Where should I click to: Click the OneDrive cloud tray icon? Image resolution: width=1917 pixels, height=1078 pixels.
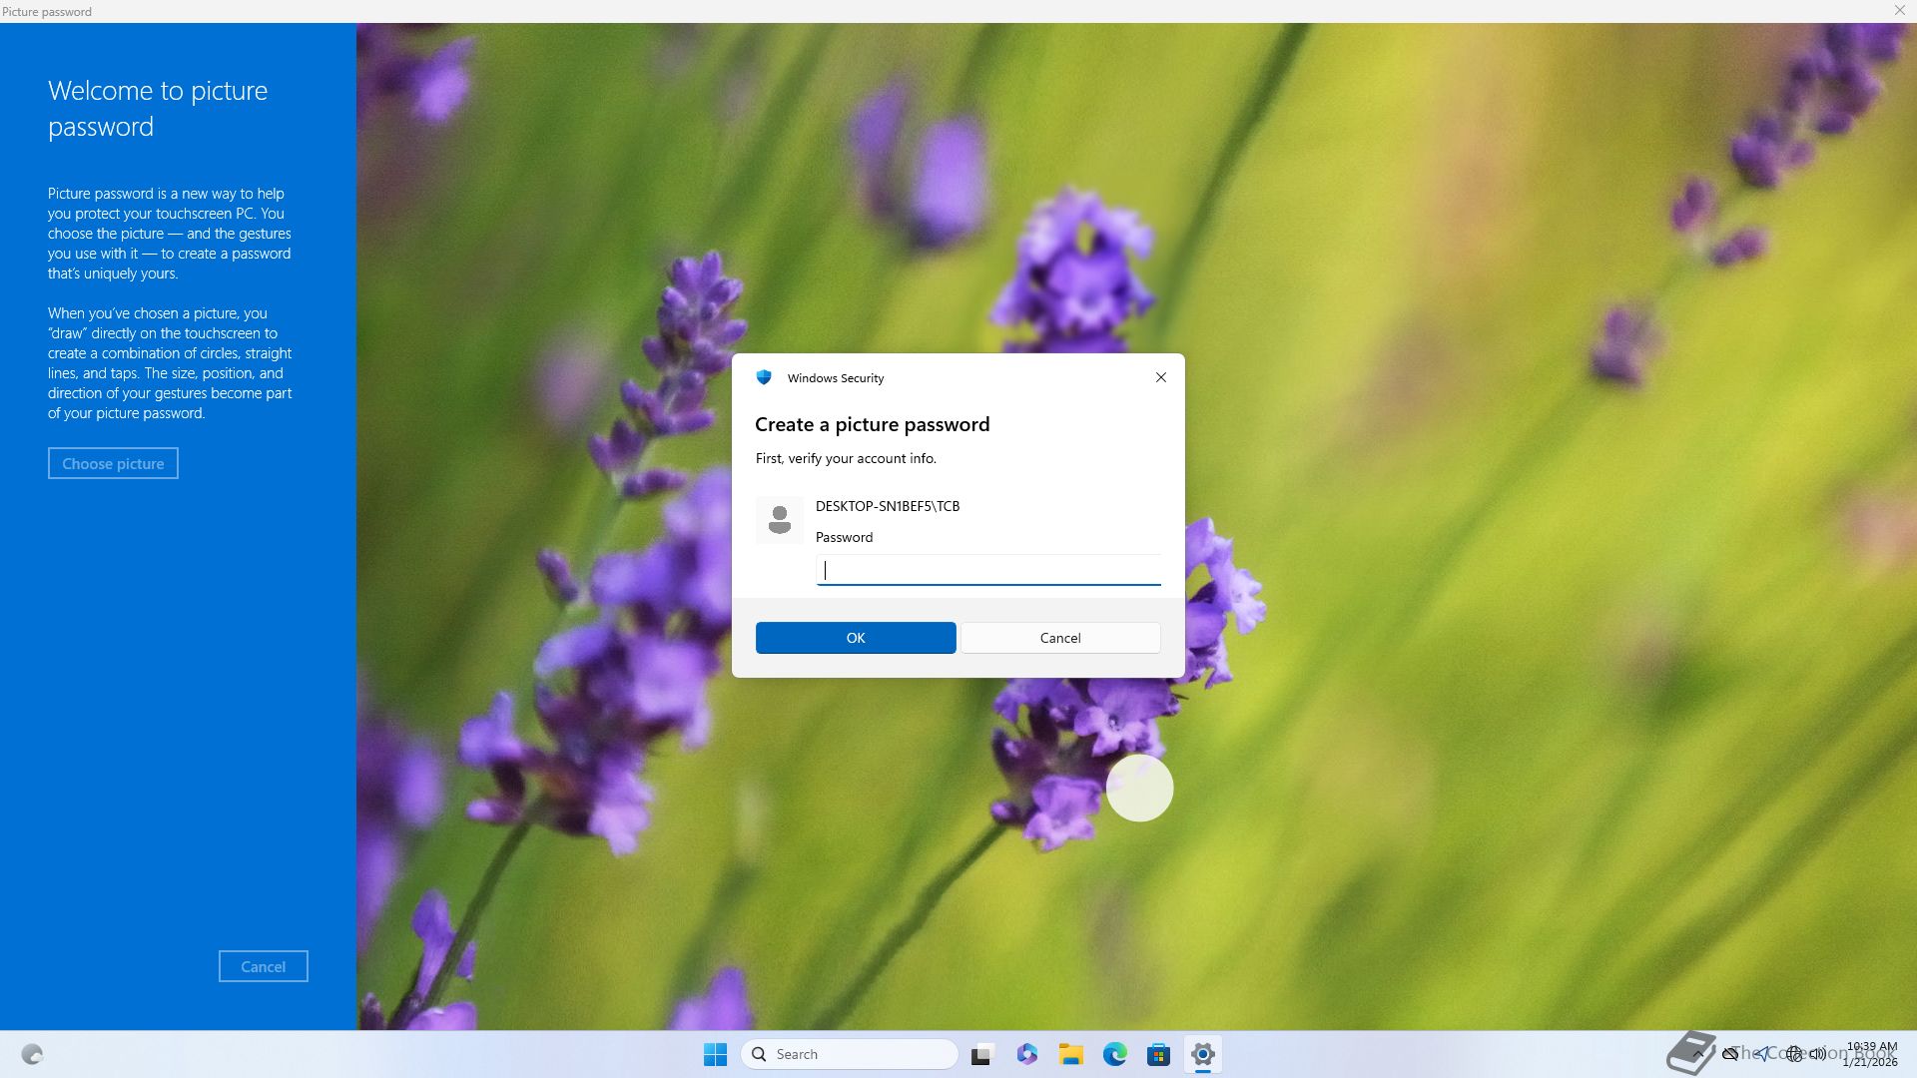click(1730, 1054)
